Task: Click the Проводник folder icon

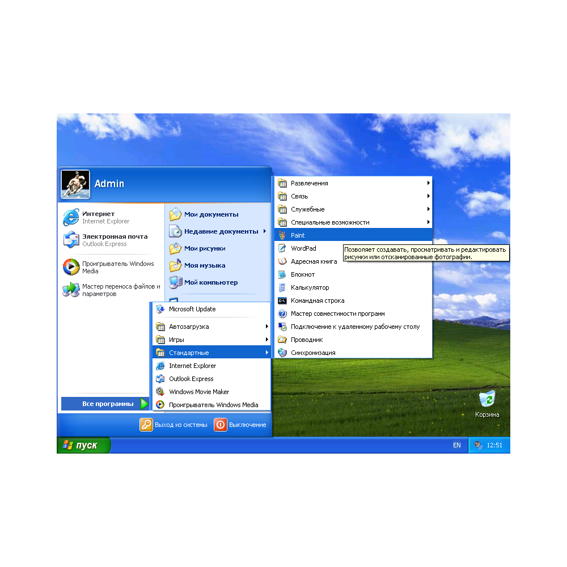Action: pos(282,340)
